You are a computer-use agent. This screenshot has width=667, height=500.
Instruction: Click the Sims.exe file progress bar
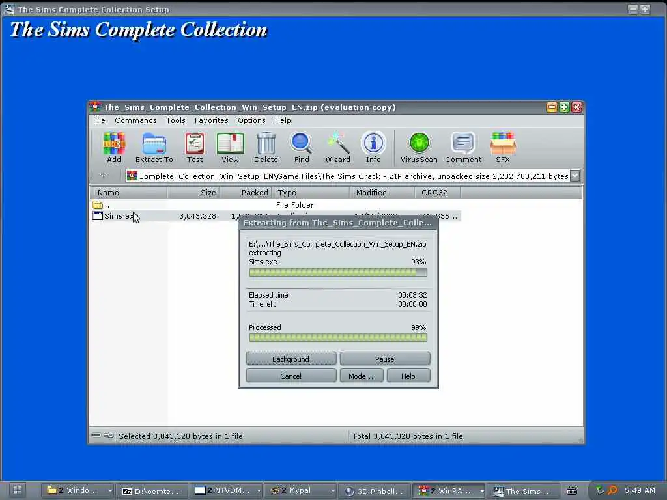tap(338, 272)
